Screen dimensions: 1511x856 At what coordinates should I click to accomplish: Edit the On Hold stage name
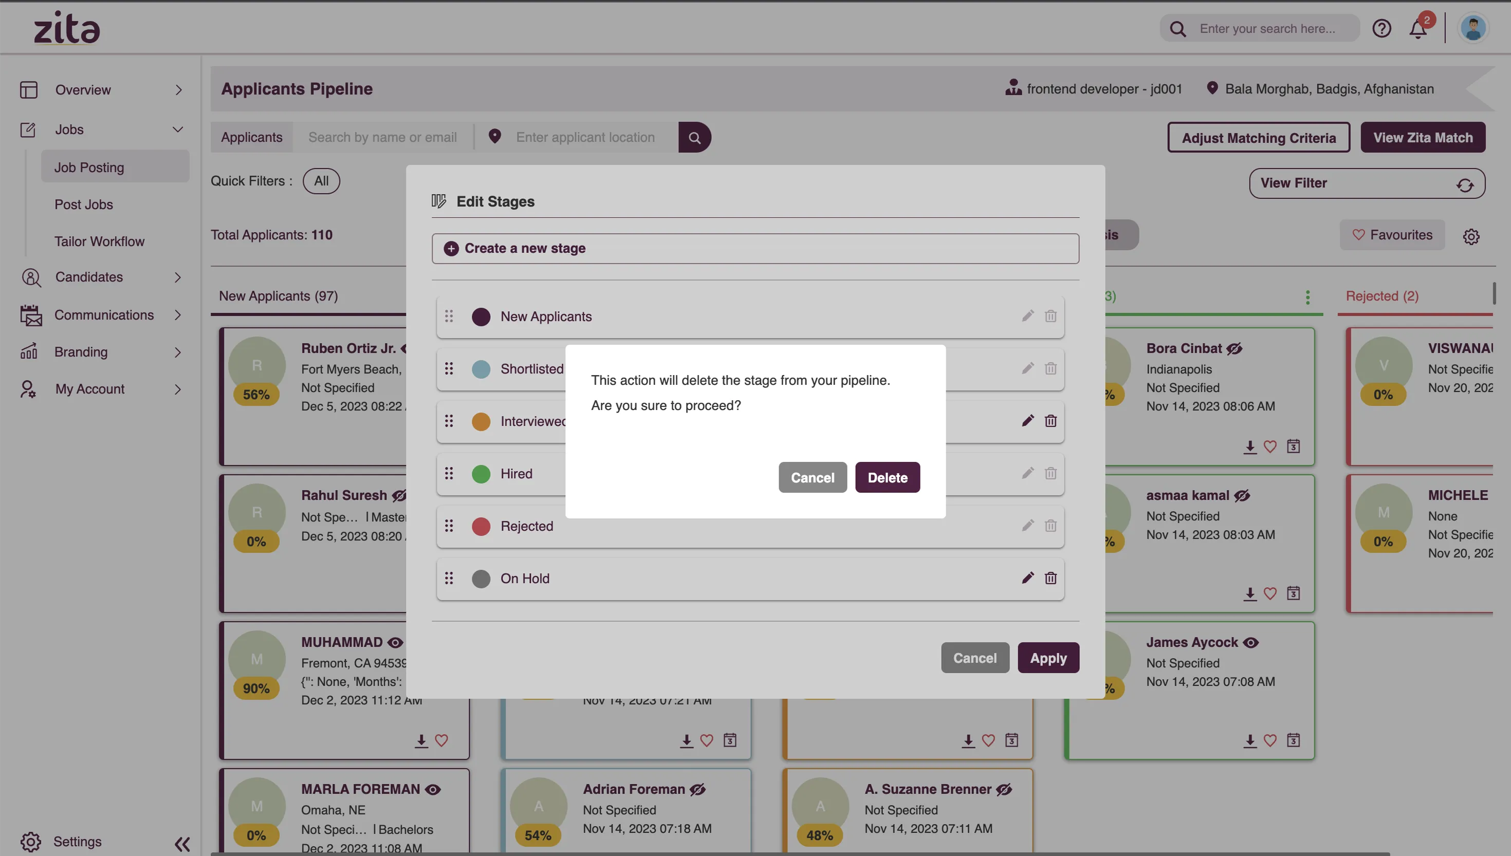(1028, 578)
